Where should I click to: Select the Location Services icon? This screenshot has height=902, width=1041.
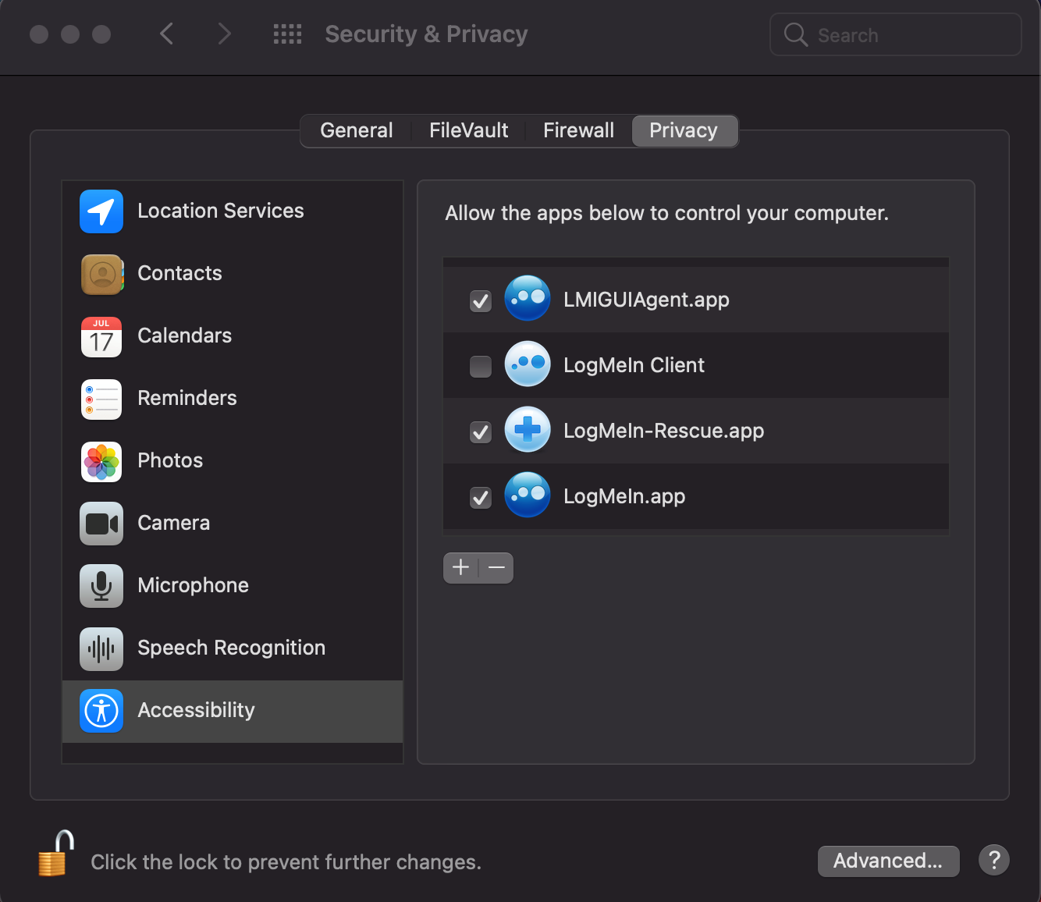coord(101,211)
